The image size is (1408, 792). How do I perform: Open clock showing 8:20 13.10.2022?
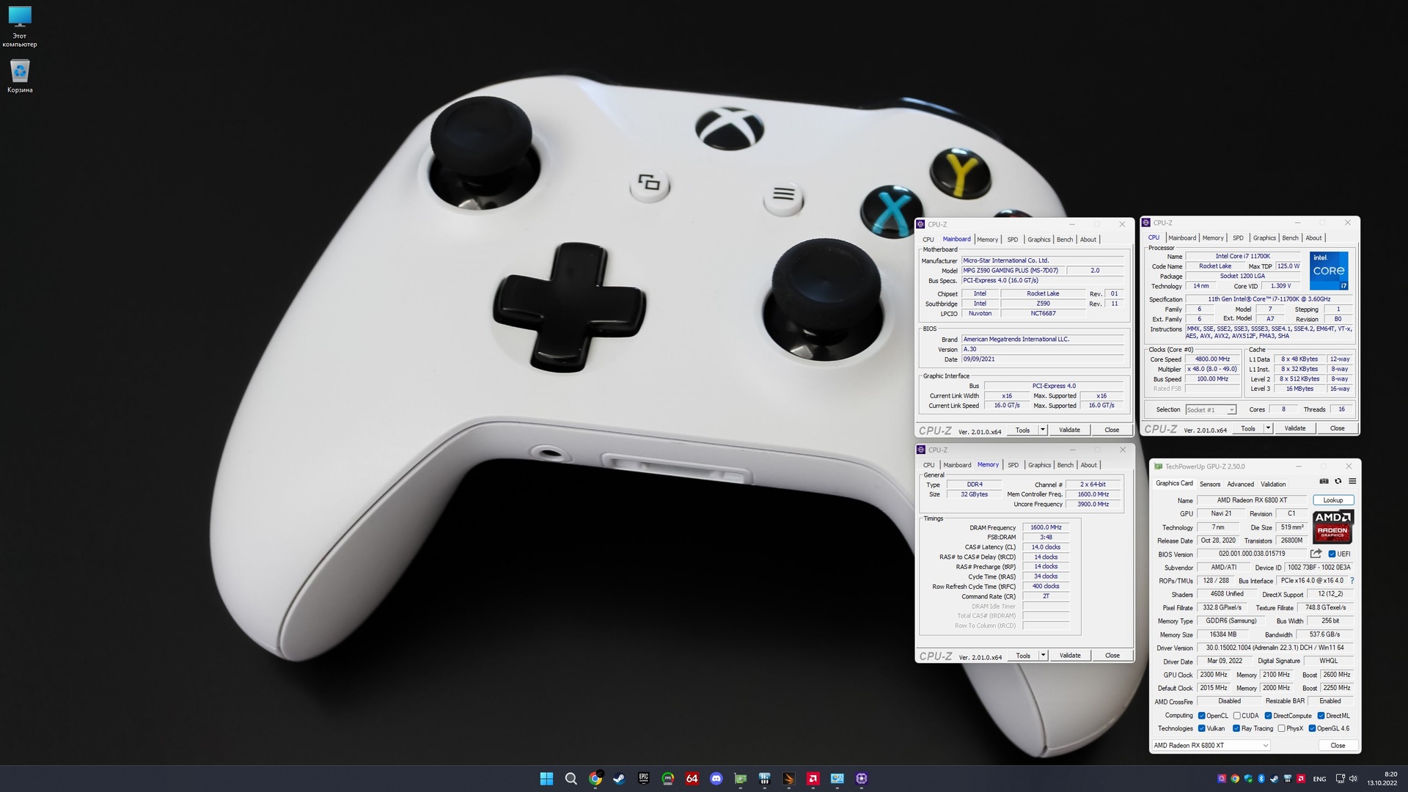click(x=1382, y=779)
